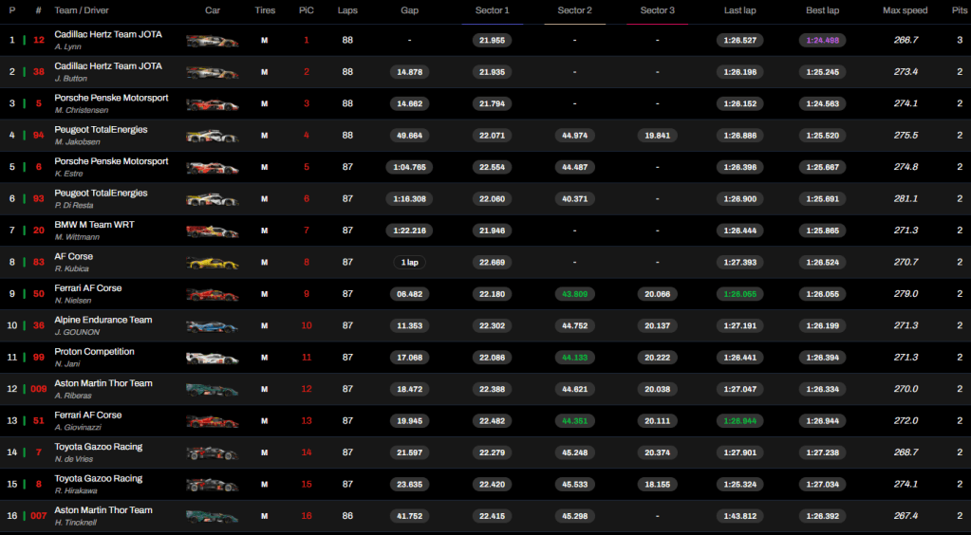Click green Sector 2 time 44.351
This screenshot has width=971, height=535.
click(x=574, y=421)
